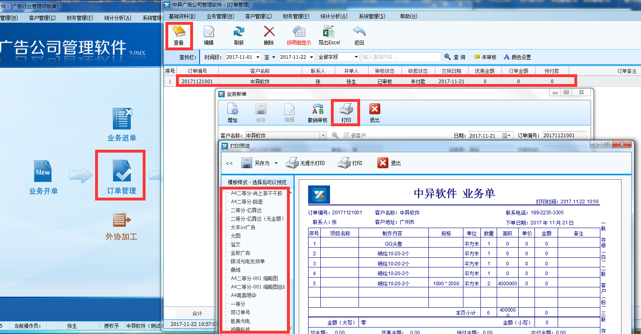Screen dimensions: 641x334
Task: Click the 编辑 icon in 业务新单 window
Action: pyautogui.click(x=289, y=110)
